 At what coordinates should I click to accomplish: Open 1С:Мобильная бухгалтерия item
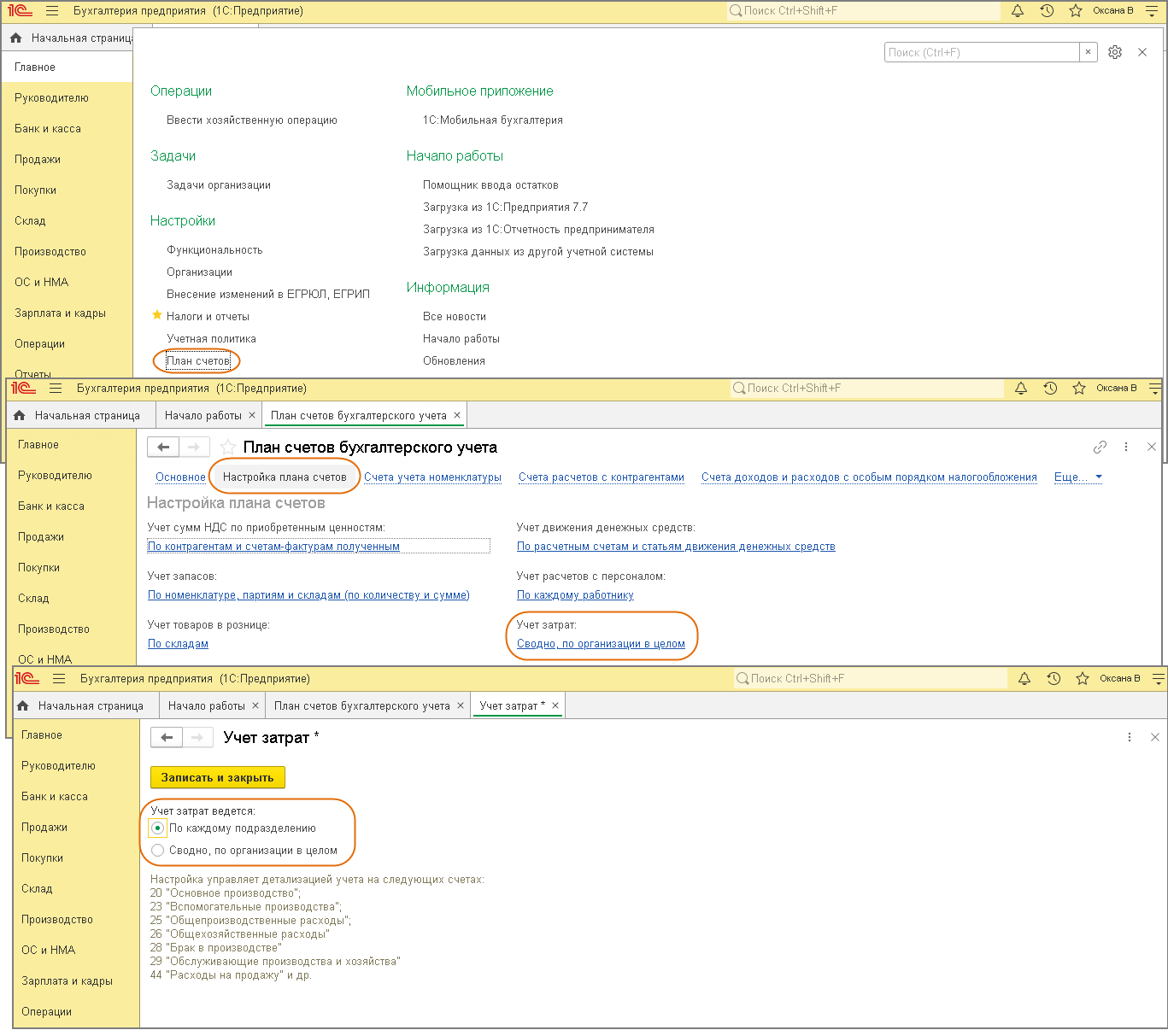click(x=493, y=120)
